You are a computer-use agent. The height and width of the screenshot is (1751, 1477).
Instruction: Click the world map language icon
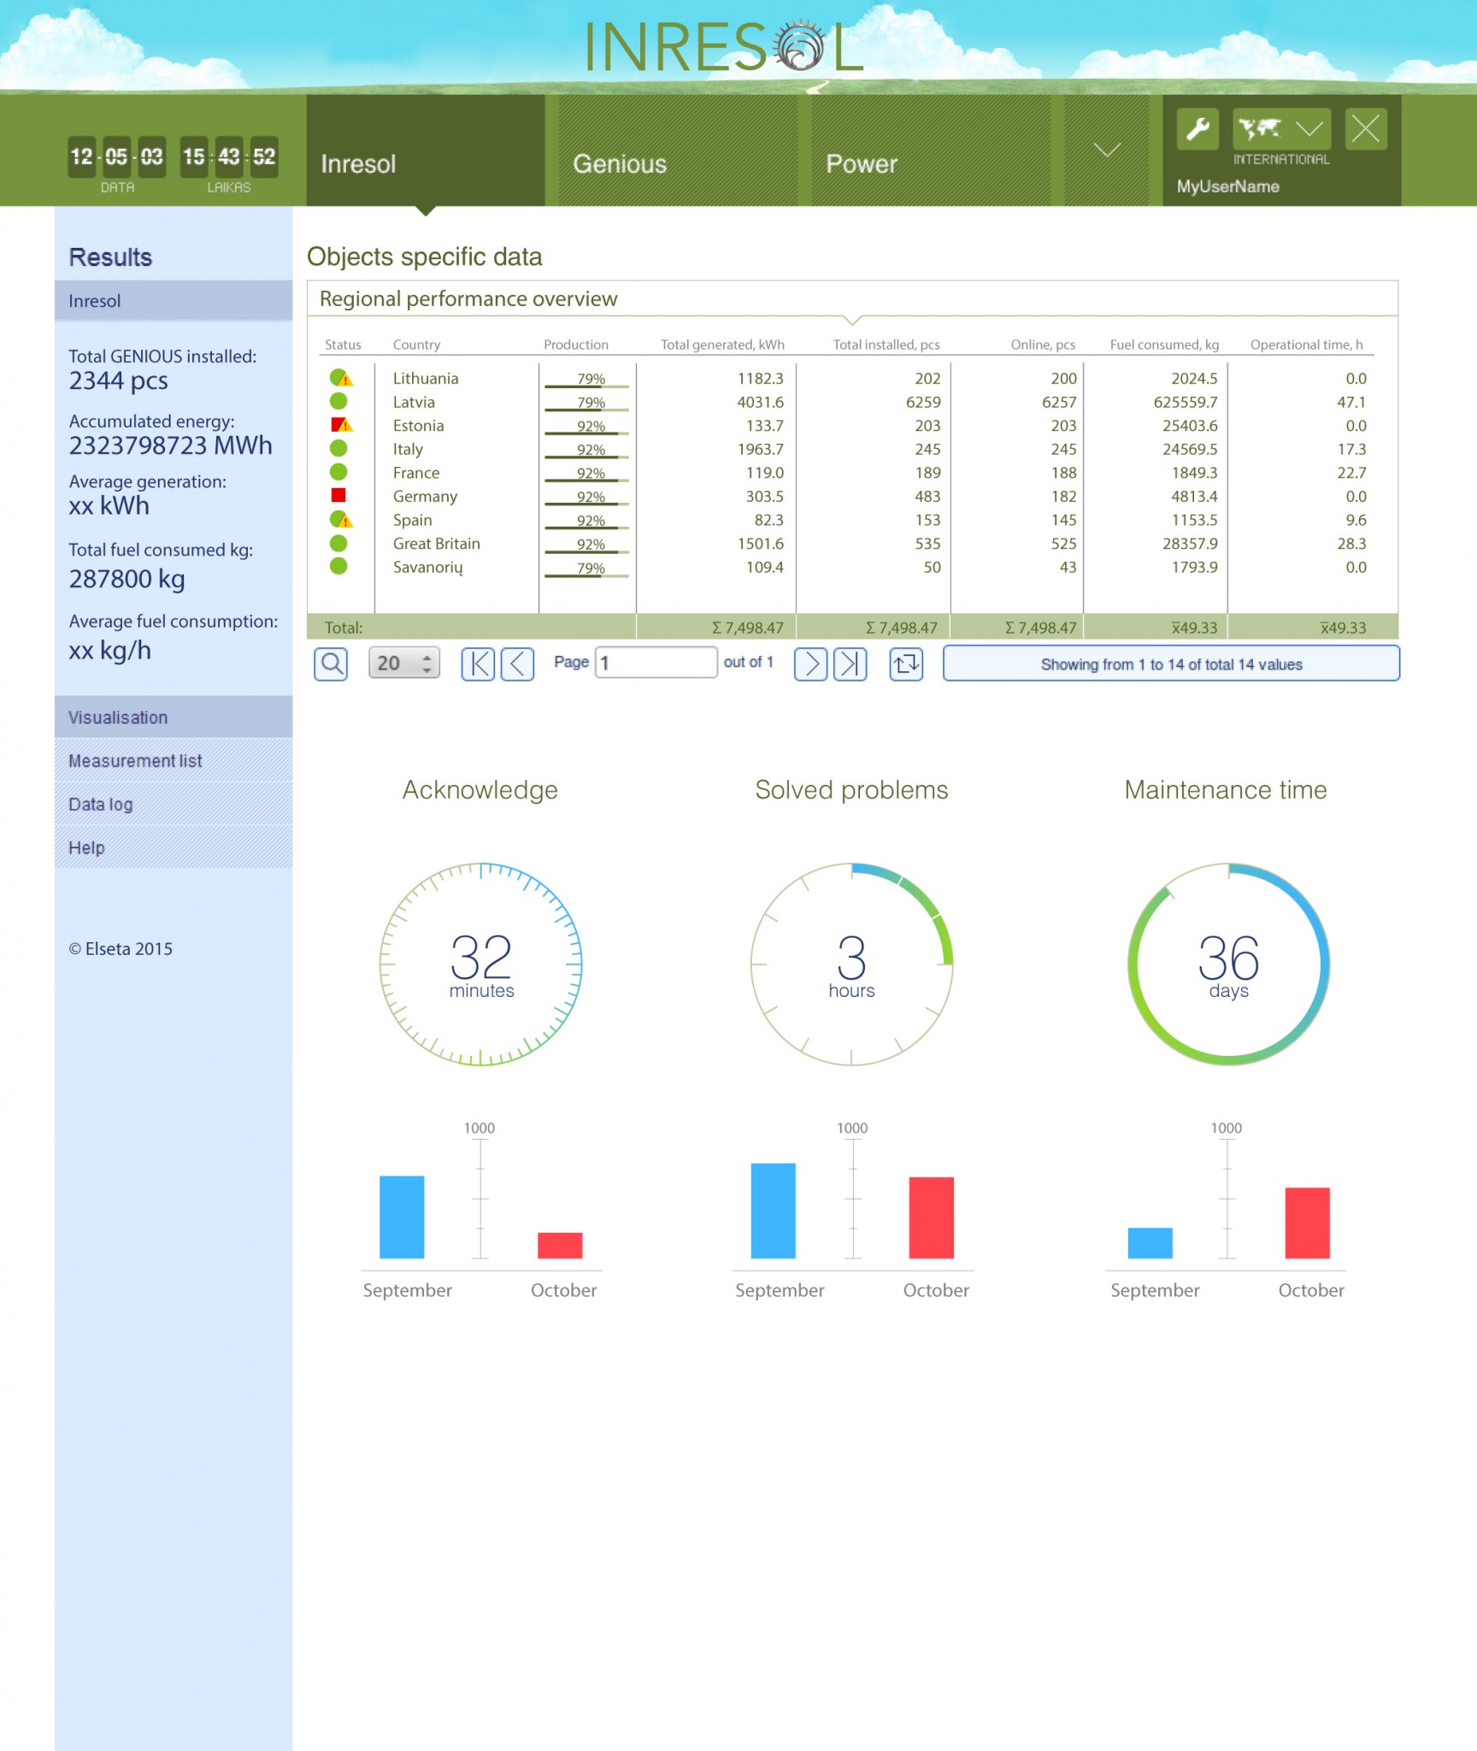pos(1260,129)
